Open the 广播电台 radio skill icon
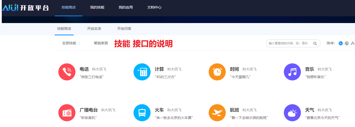Image resolution: width=355 pixels, height=127 pixels. 67,113
